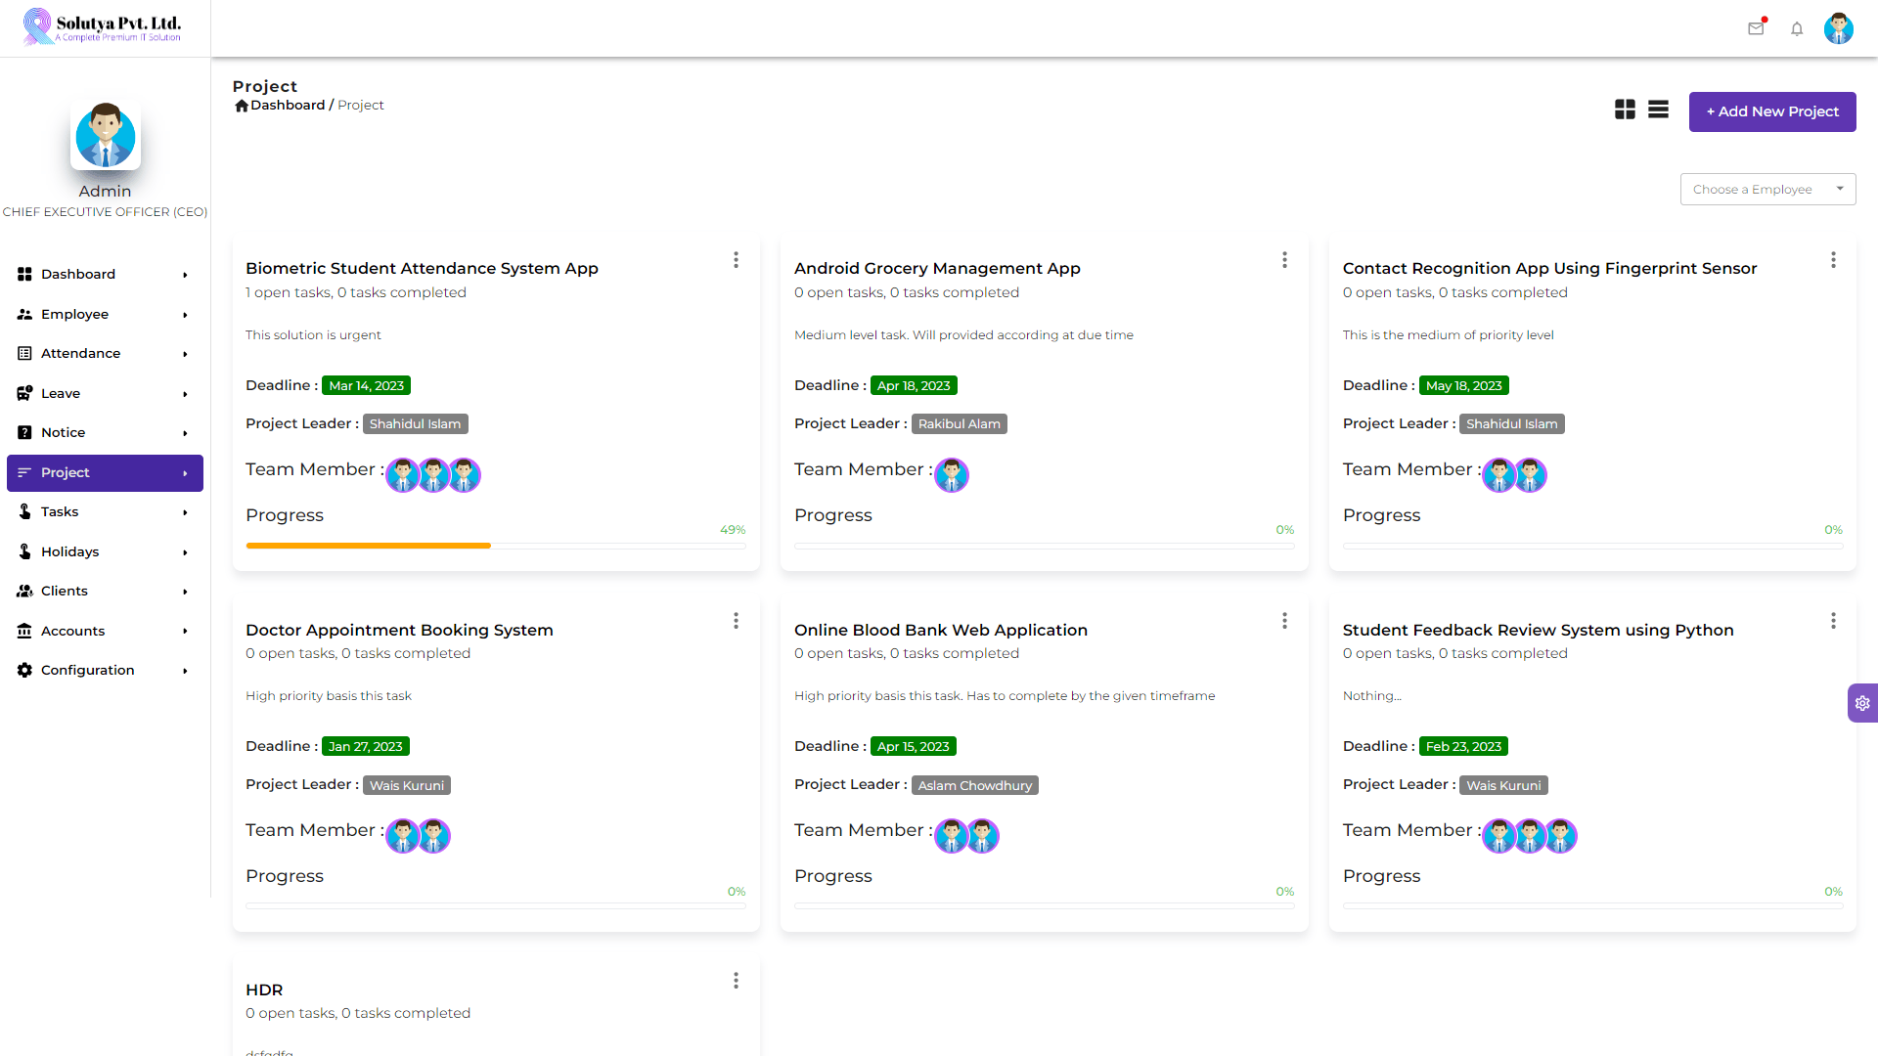Open the Tasks menu item

[x=105, y=511]
